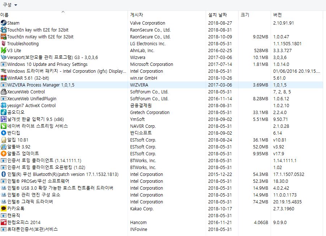Select 네이버 라이브 스트리밍 서비스 entry
Viewport: 326px width, 236px height.
pyautogui.click(x=38, y=126)
